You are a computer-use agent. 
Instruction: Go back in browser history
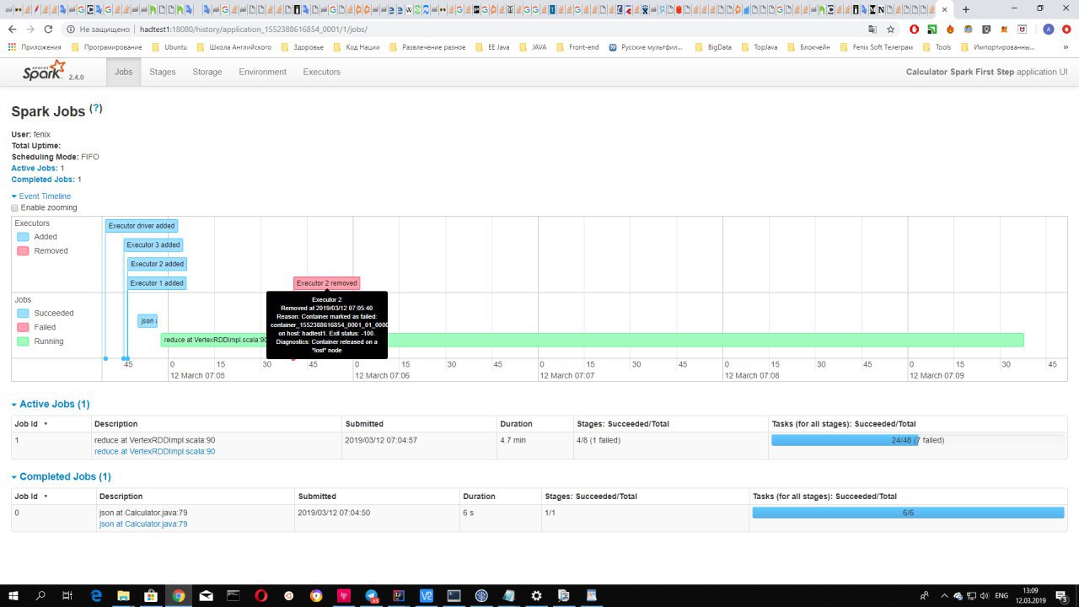[12, 29]
